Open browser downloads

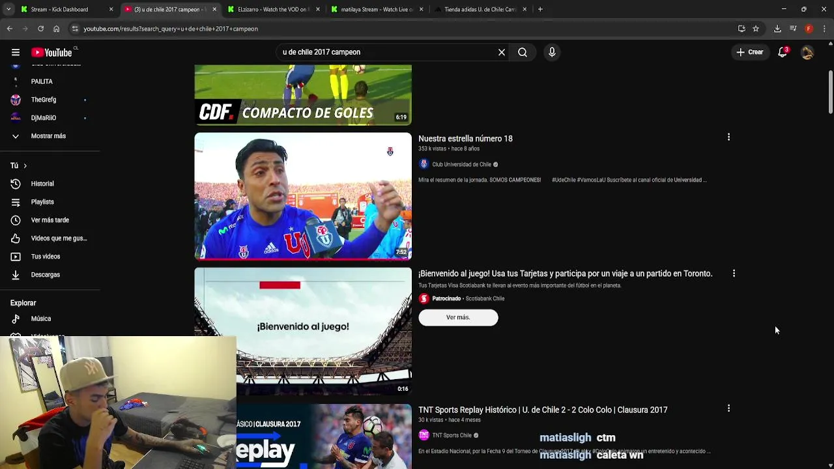point(777,29)
